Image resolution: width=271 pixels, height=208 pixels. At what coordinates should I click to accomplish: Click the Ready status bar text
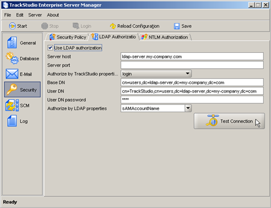[10, 202]
